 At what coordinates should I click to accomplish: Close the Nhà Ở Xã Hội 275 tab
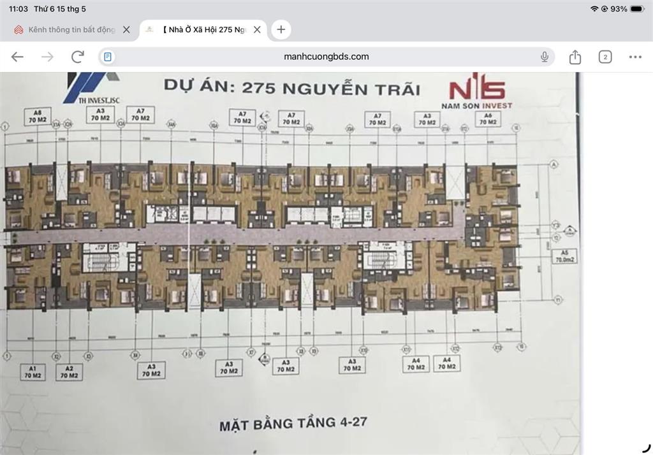coord(258,29)
